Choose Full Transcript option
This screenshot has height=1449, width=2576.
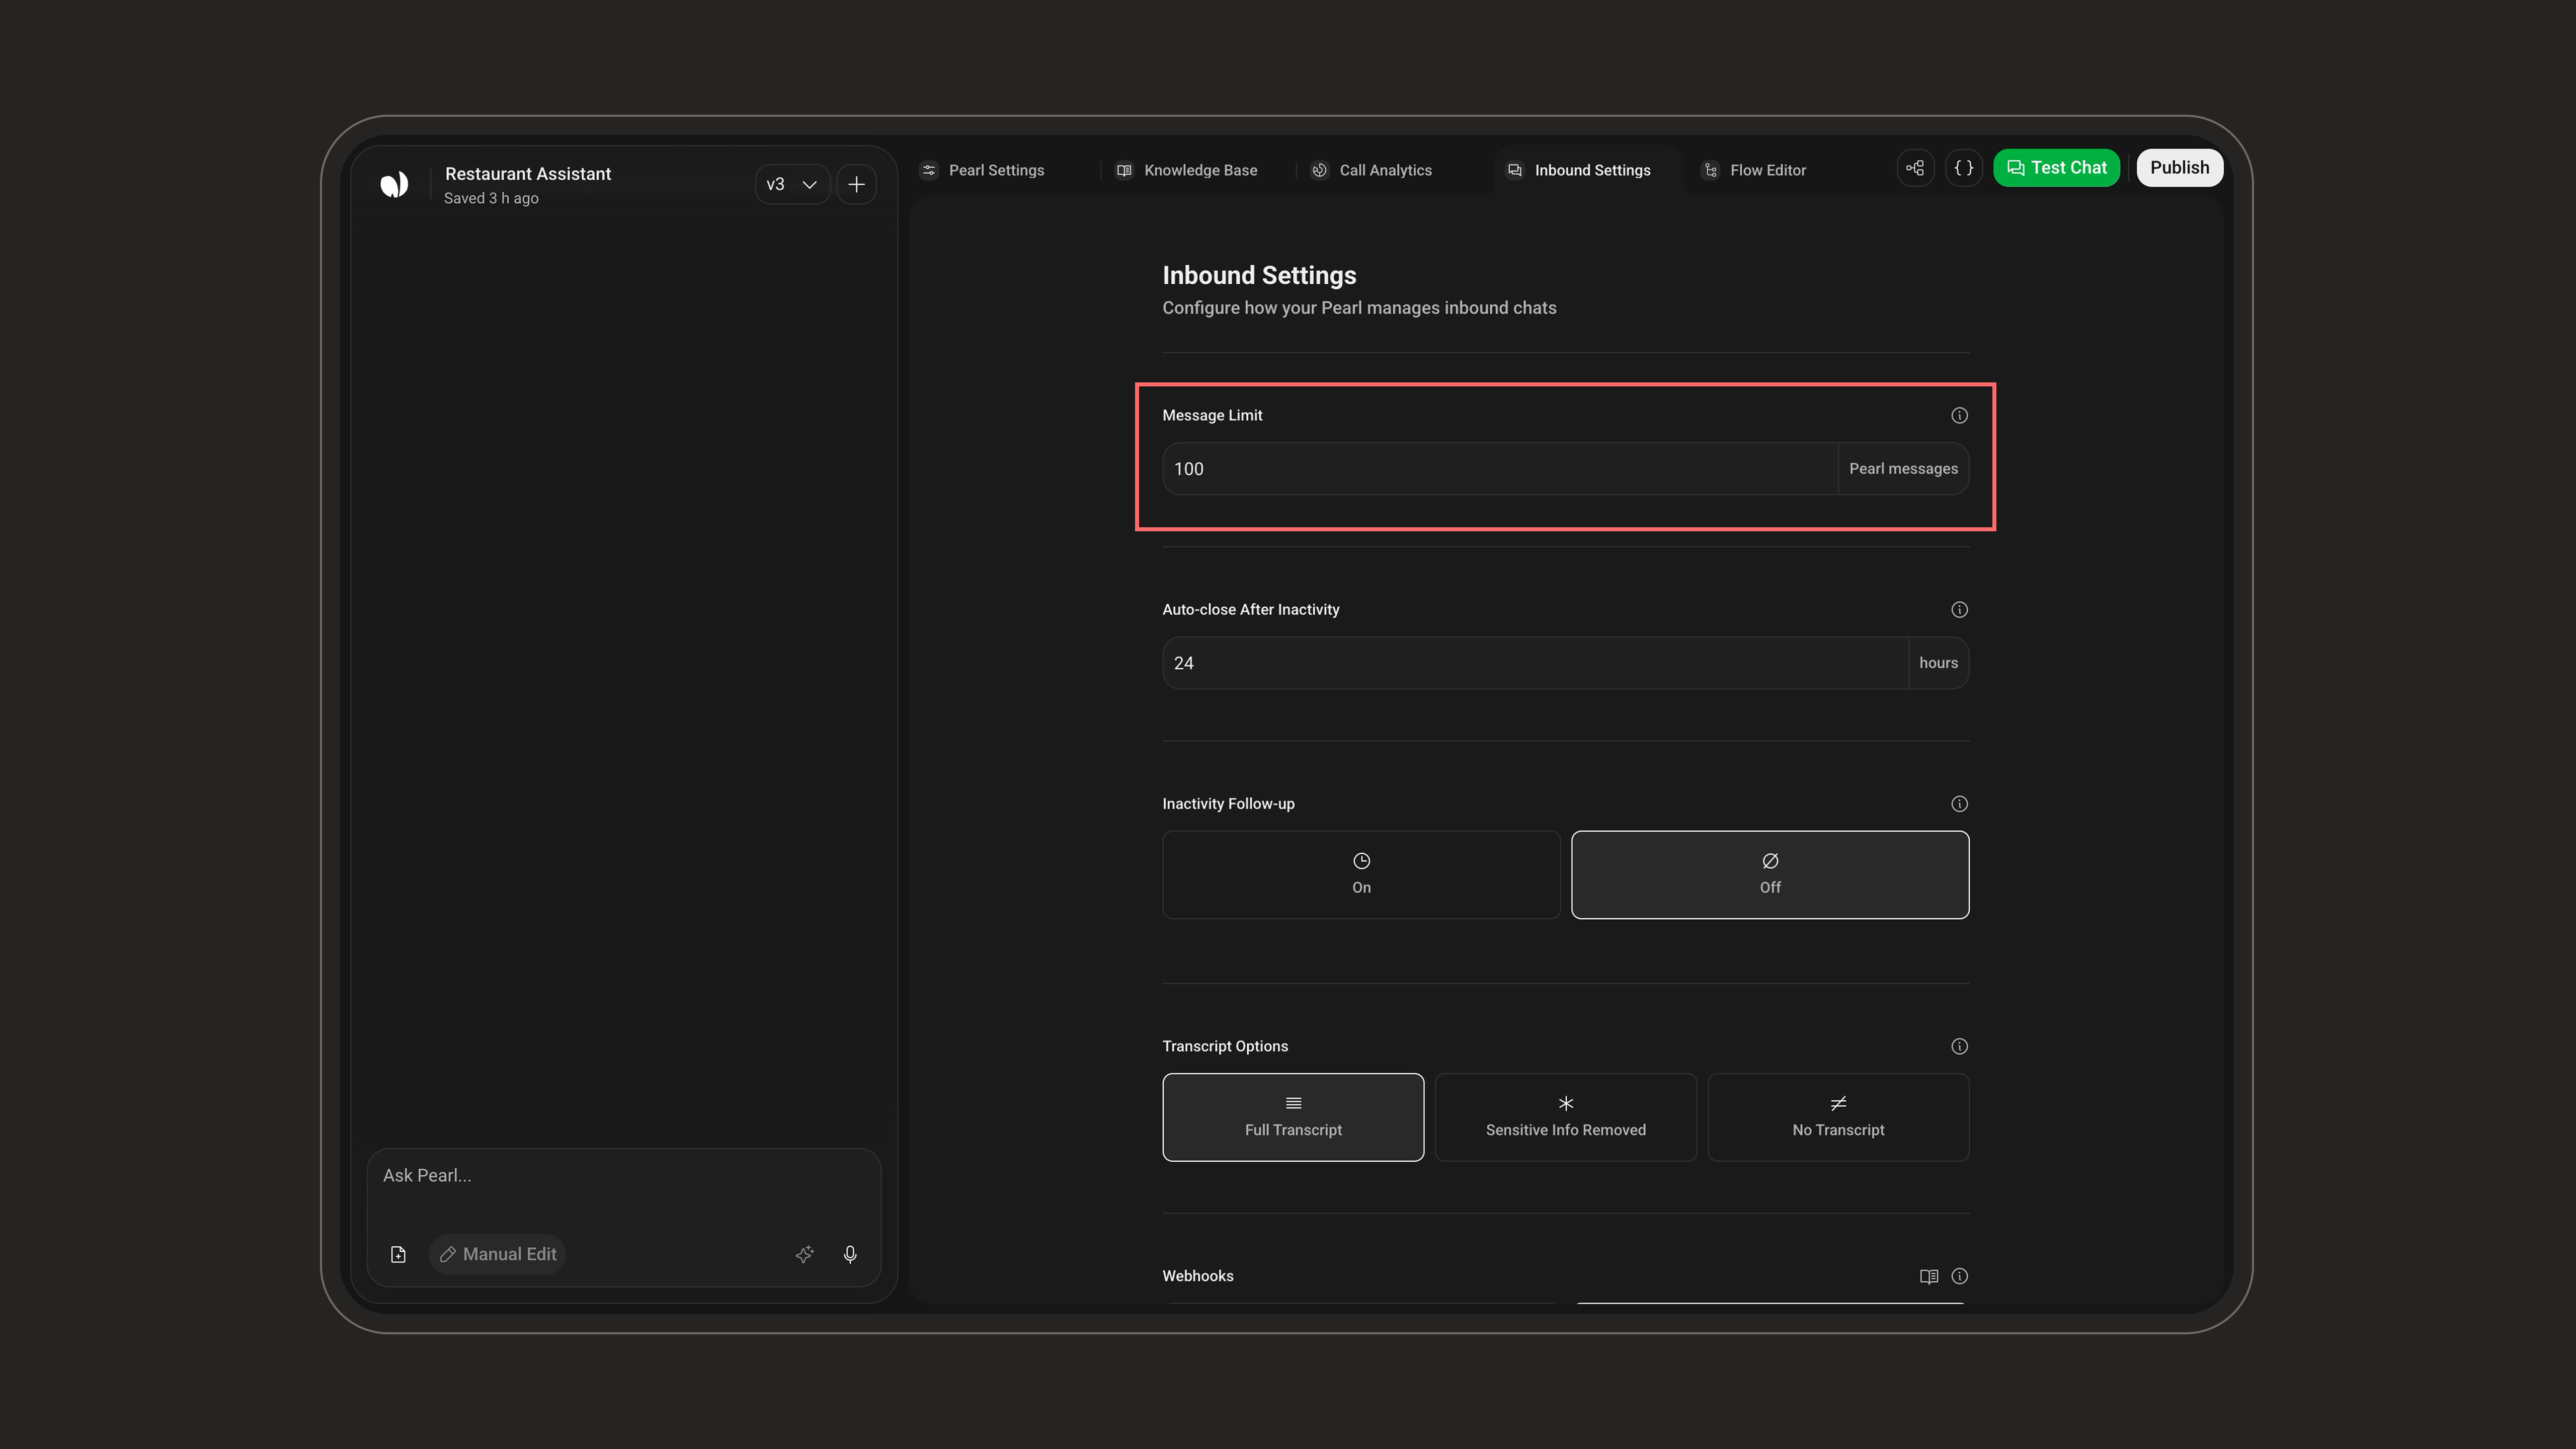tap(1293, 1117)
